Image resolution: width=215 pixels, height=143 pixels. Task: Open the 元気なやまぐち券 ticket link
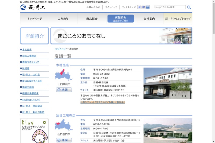tap(103, 102)
